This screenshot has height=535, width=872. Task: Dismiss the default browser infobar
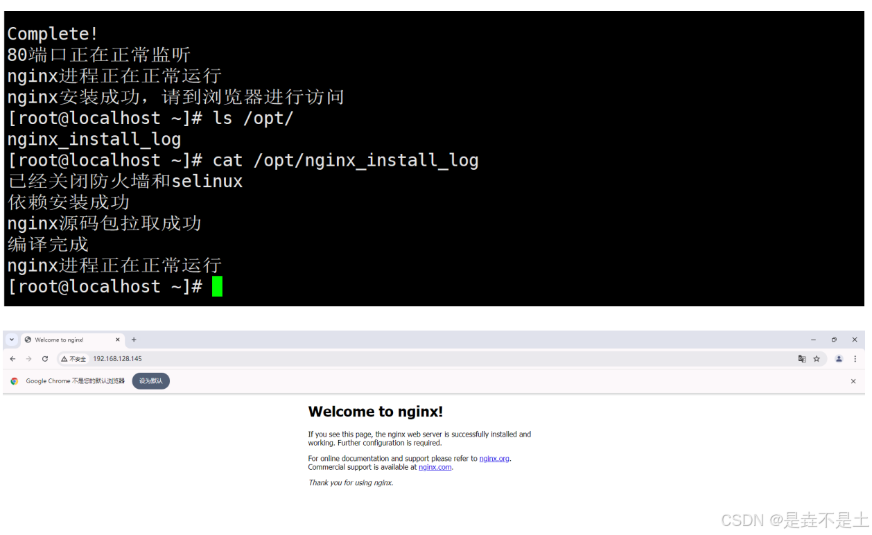[853, 381]
